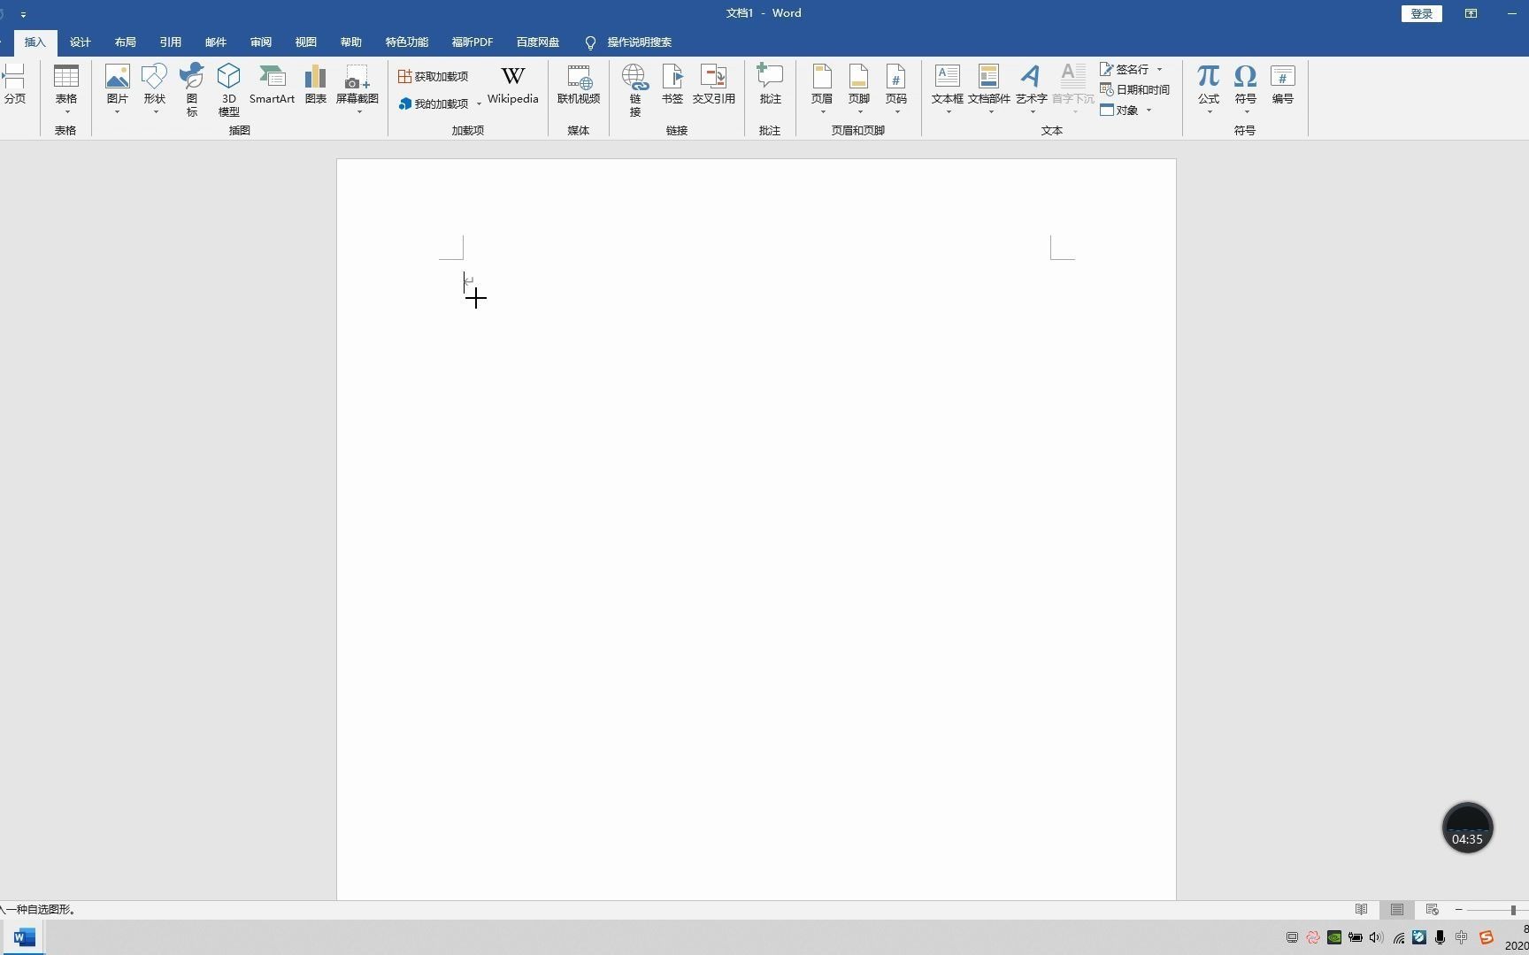Switch to the 审阅 tab
The image size is (1529, 955).
pyautogui.click(x=261, y=42)
